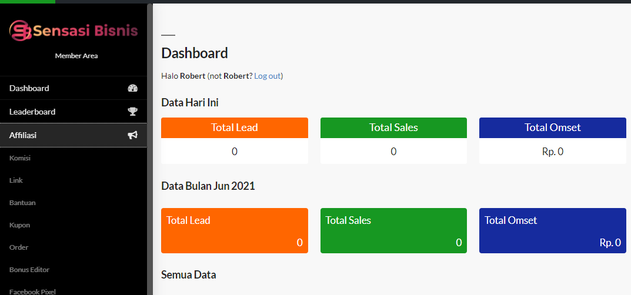Go to Leaderboard in sidebar
Image resolution: width=631 pixels, height=295 pixels.
tap(32, 112)
